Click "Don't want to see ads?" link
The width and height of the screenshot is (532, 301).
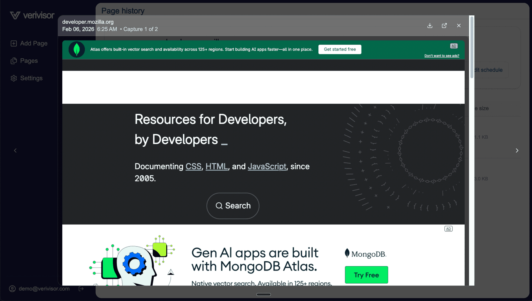tap(442, 56)
